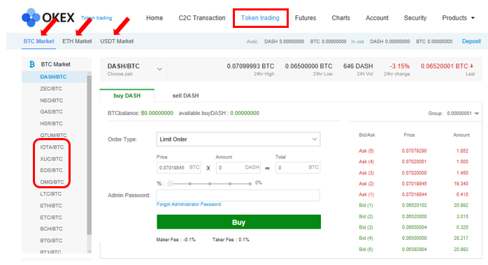Click the Ask (3) order row
The image size is (488, 265).
414,173
